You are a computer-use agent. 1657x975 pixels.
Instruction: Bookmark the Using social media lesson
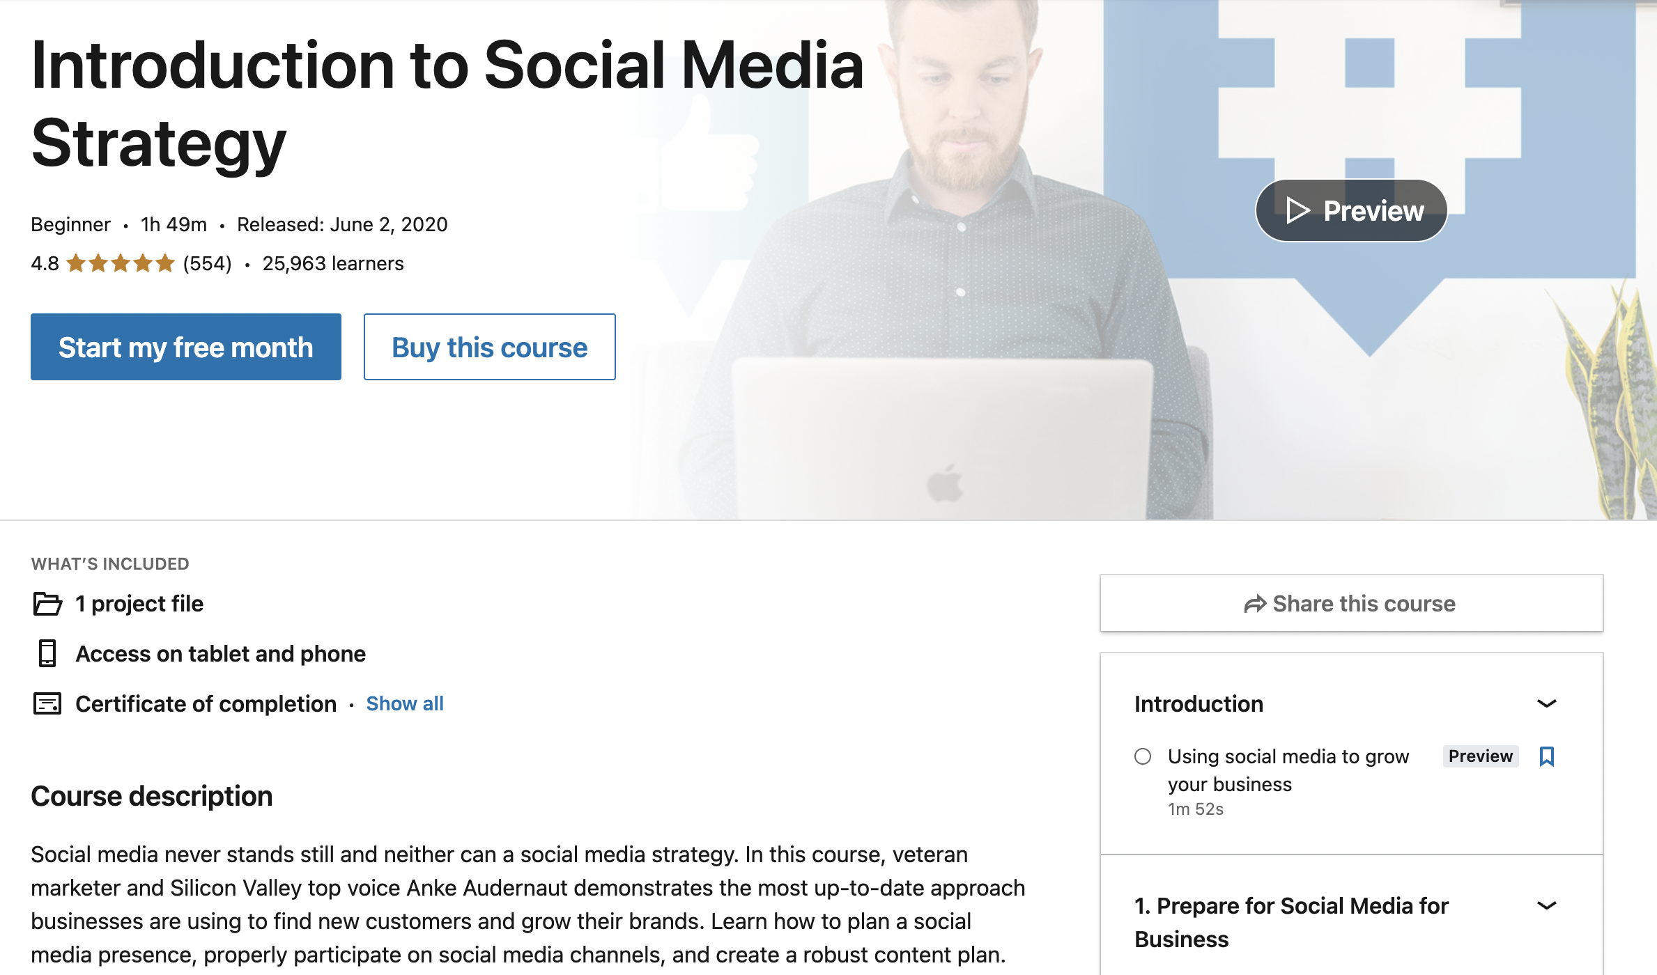[1546, 756]
